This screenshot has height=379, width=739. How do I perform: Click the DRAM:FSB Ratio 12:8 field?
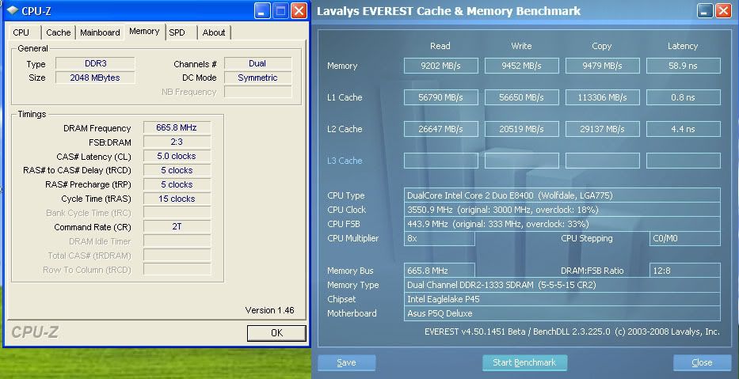[685, 271]
